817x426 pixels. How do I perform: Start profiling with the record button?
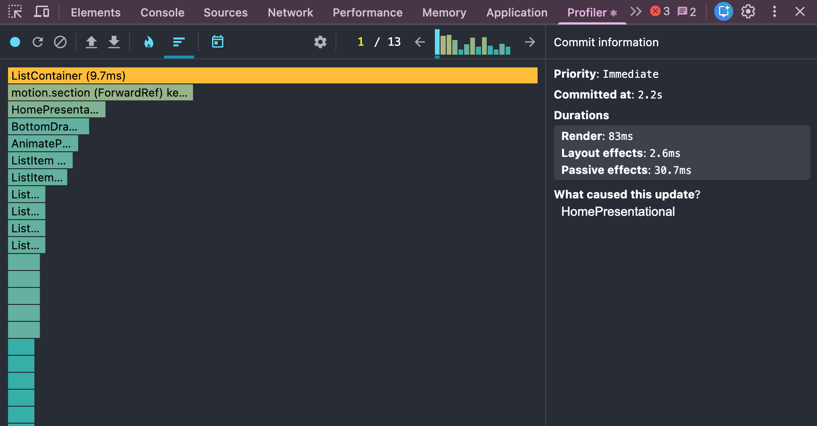click(15, 42)
